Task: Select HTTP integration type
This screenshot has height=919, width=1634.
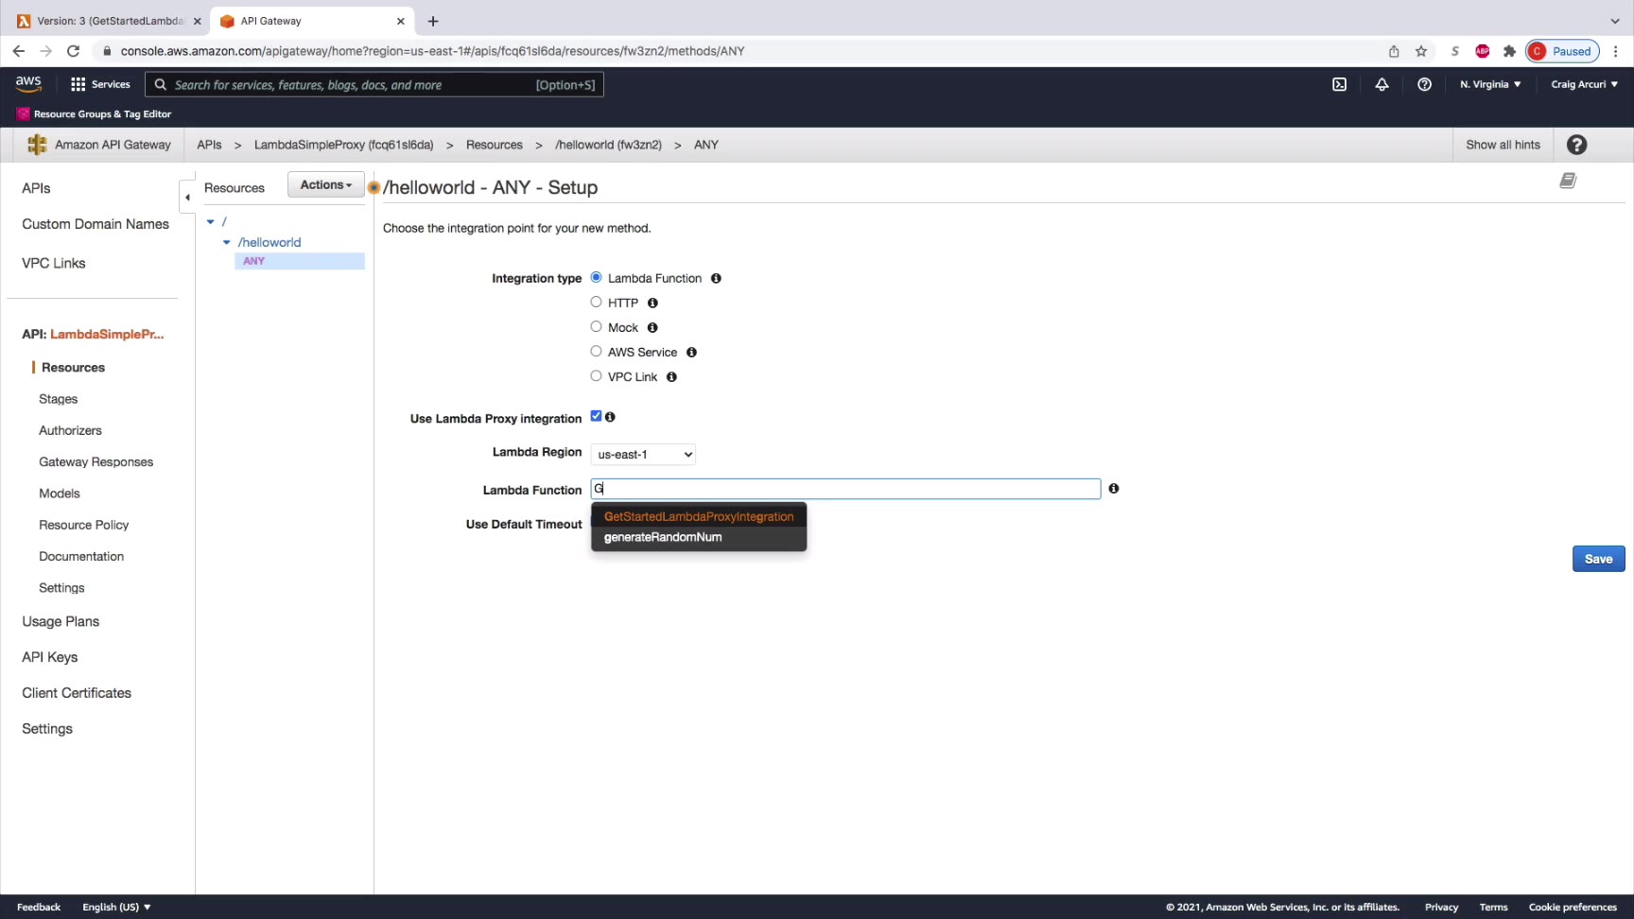Action: point(596,302)
